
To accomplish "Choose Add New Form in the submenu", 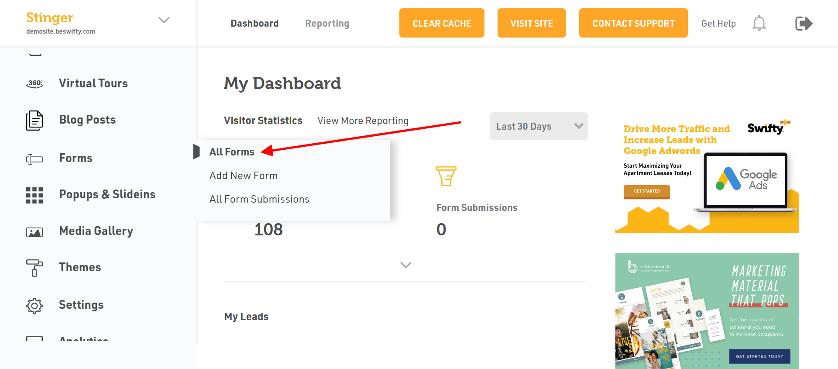I will pyautogui.click(x=244, y=176).
